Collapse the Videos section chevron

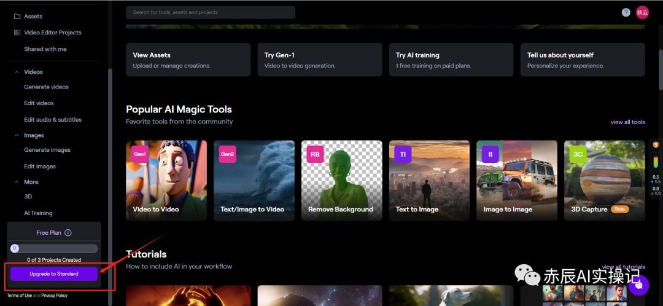(x=17, y=72)
